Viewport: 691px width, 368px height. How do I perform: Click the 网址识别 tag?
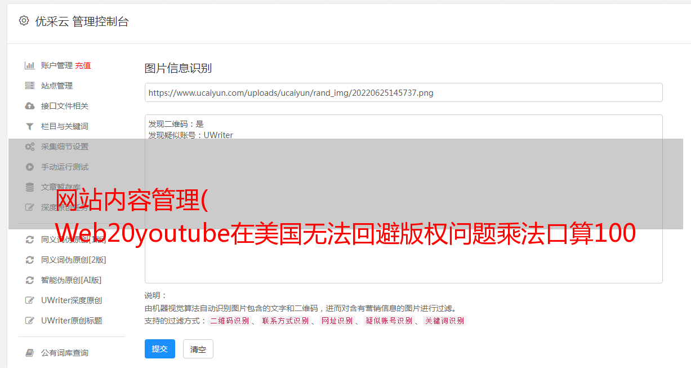(x=337, y=321)
